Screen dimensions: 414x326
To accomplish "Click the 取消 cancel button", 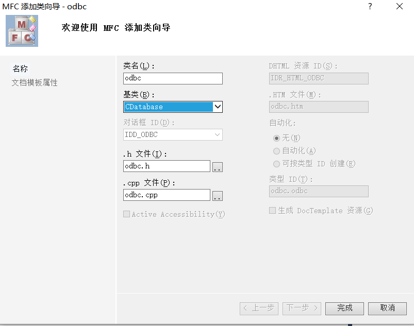I will pyautogui.click(x=387, y=308).
